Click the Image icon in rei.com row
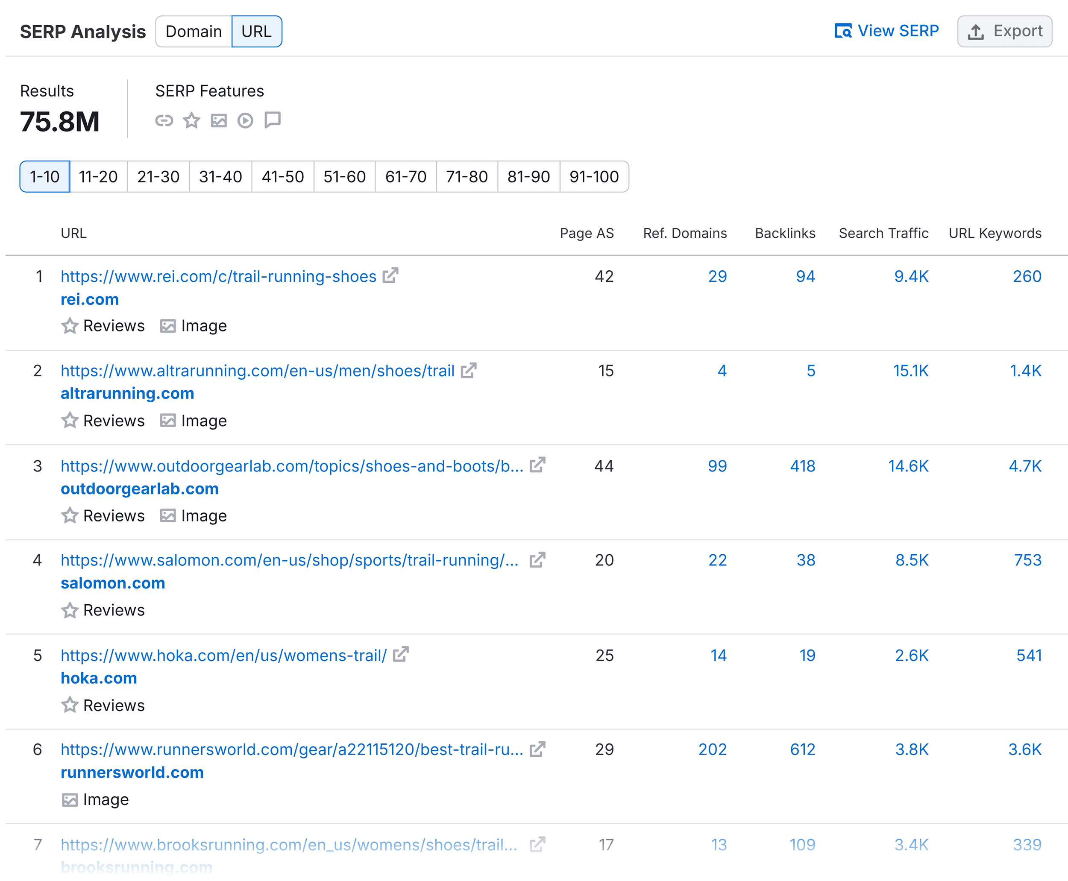 [167, 326]
